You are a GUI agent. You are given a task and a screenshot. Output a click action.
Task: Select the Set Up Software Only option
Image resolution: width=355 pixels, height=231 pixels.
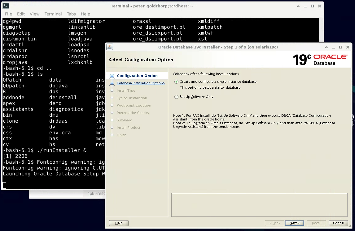[x=177, y=97]
